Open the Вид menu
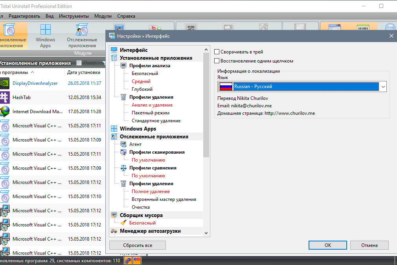Viewport: 397px width, 265px height. tap(50, 16)
